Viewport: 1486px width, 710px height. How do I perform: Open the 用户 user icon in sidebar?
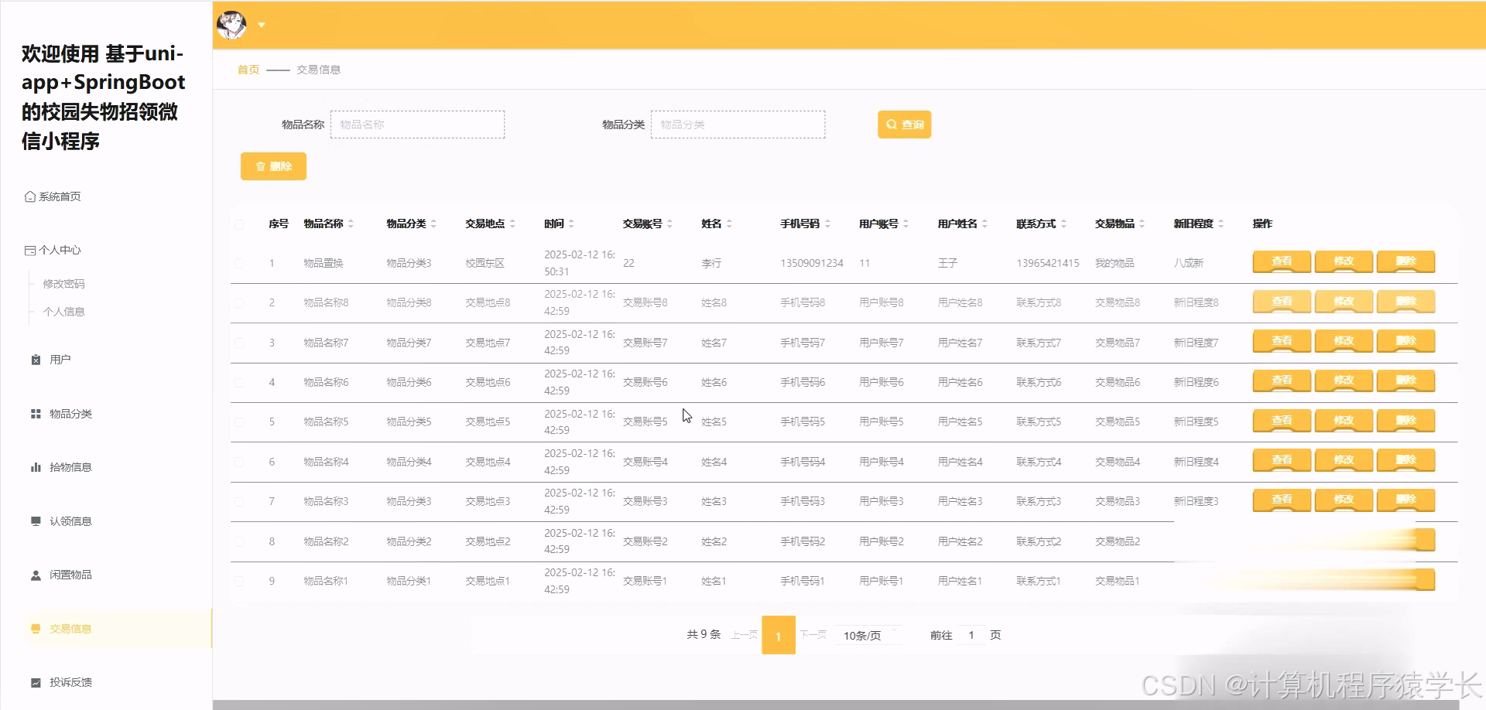click(x=34, y=358)
